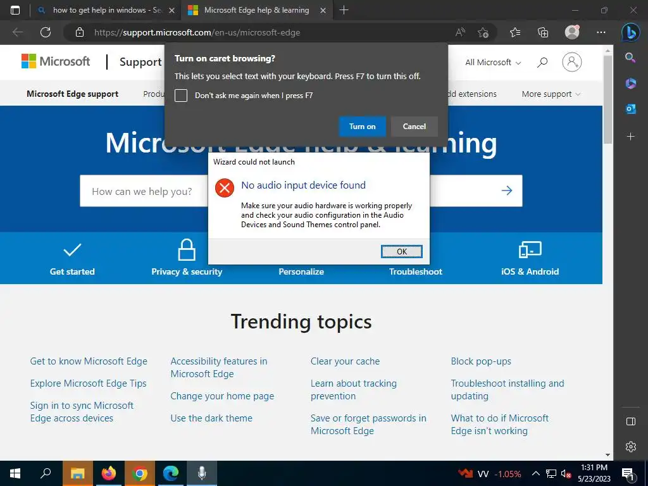The height and width of the screenshot is (486, 648).
Task: Open Save or forget passwords link
Action: 368,425
